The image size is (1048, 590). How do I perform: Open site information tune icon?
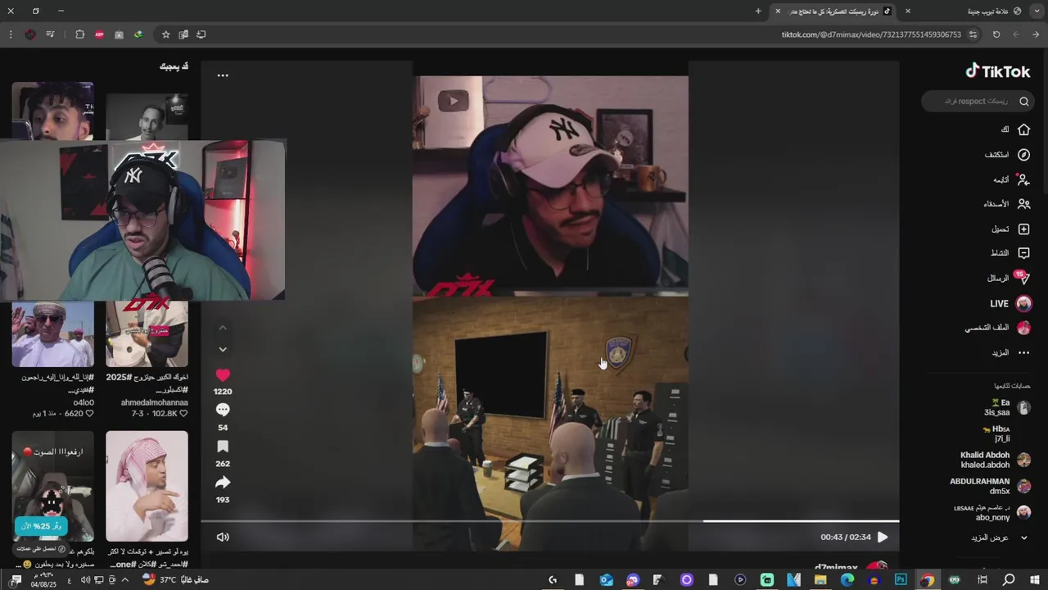tap(973, 34)
